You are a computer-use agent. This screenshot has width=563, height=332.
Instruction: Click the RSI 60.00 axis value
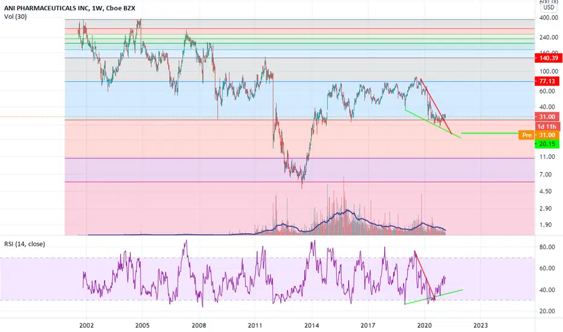(x=547, y=268)
